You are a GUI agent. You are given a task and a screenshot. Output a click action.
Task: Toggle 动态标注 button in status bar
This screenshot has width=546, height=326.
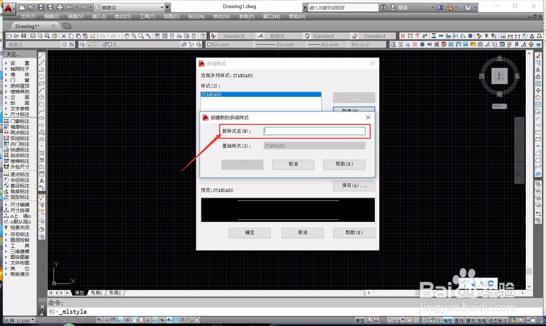coord(498,321)
